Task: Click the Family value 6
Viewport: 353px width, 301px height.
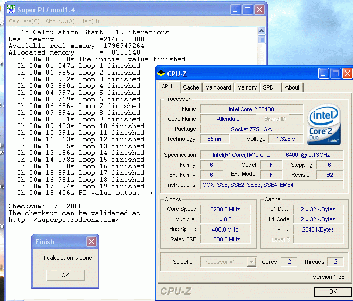Action: tap(212, 165)
